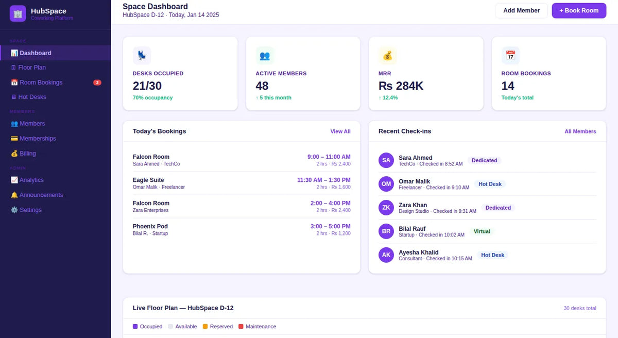Image resolution: width=618 pixels, height=338 pixels.
Task: Click the HubSpace building logo icon
Action: 18,13
